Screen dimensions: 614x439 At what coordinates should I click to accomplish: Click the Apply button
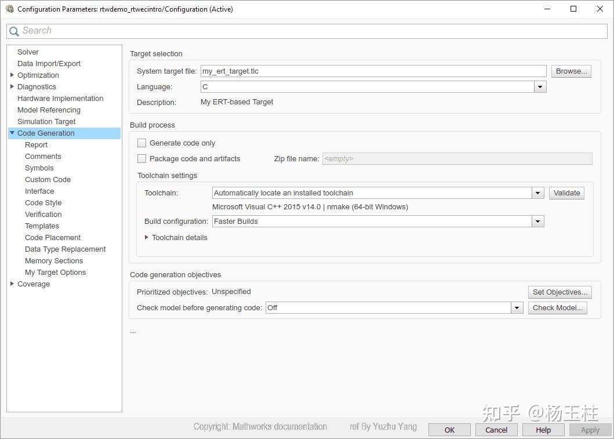[x=590, y=430]
